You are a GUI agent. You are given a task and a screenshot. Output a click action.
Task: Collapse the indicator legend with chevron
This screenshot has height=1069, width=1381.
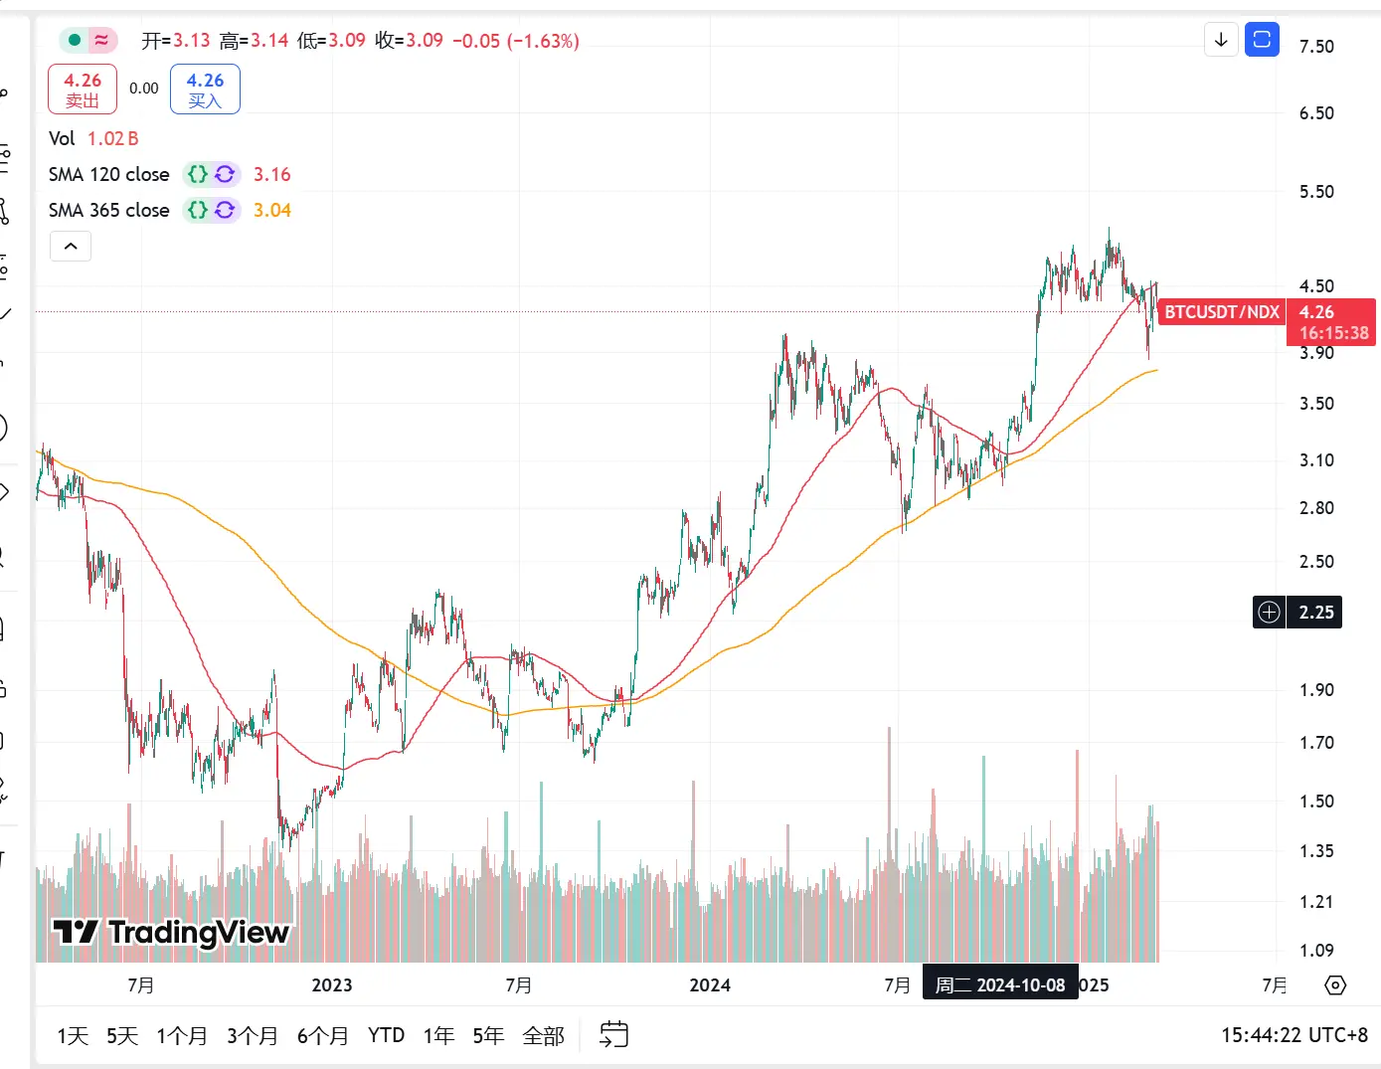tap(71, 246)
